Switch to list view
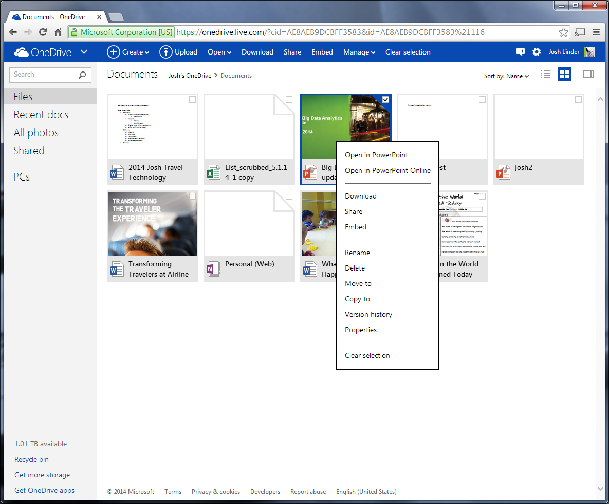The width and height of the screenshot is (609, 504). click(545, 74)
